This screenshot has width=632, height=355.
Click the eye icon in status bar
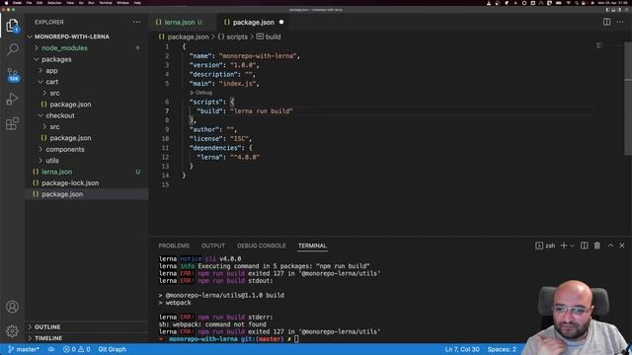51,349
